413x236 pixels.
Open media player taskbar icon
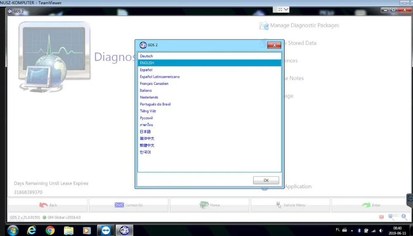tap(87, 231)
